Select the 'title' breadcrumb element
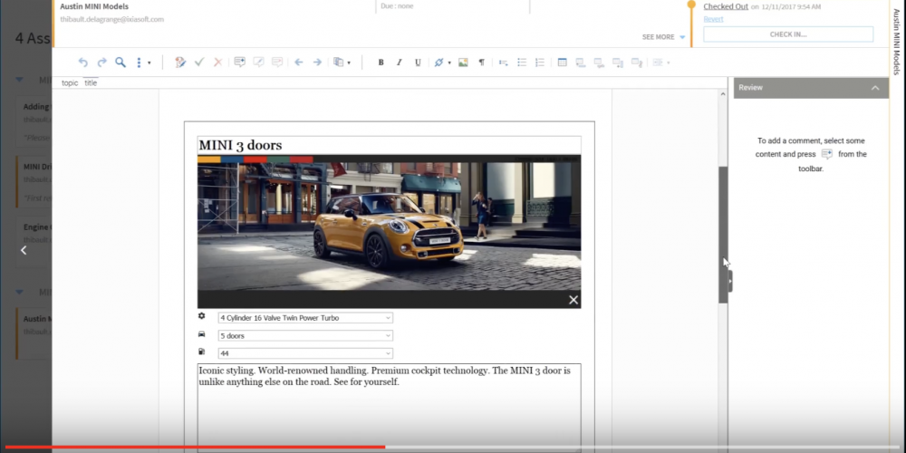This screenshot has height=453, width=906. tap(91, 82)
